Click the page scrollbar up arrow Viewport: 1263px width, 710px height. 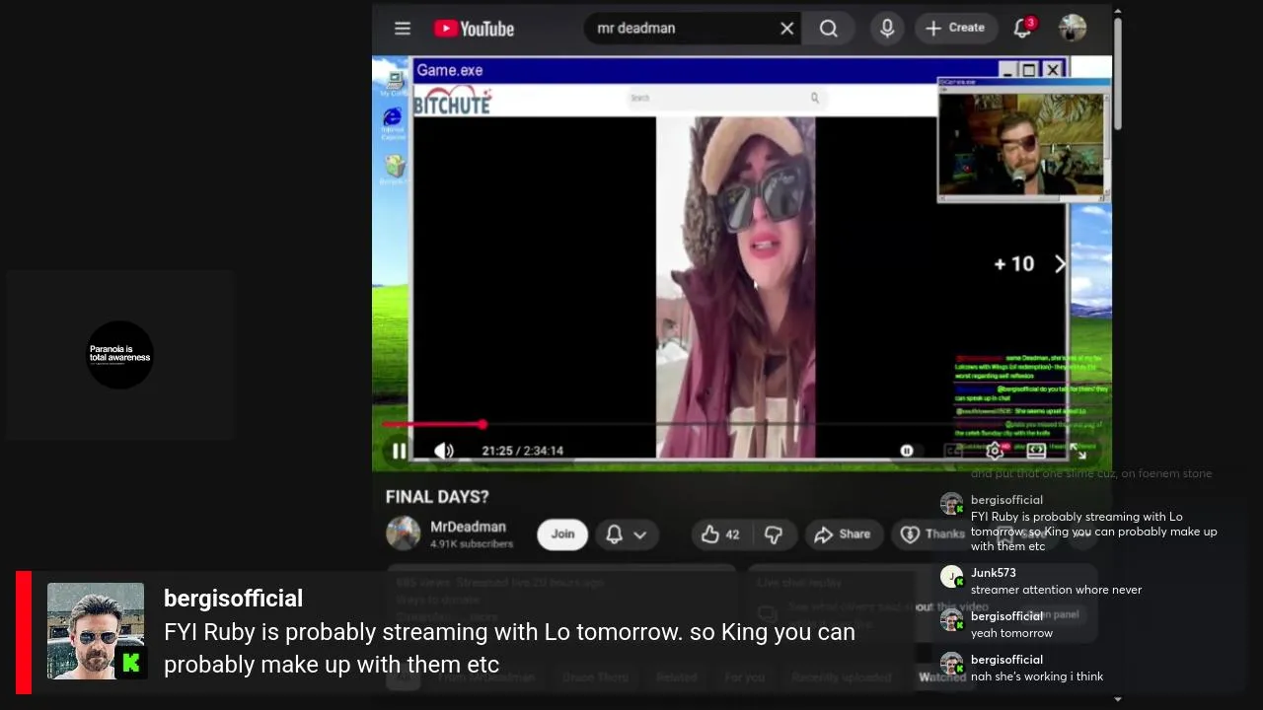pyautogui.click(x=1117, y=11)
